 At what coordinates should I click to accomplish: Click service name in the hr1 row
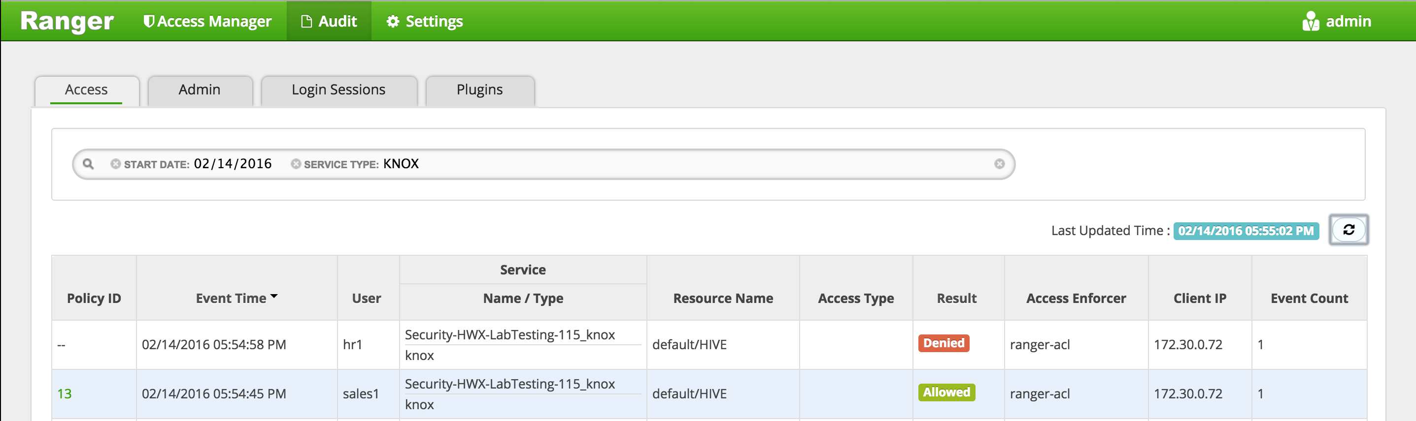(509, 335)
